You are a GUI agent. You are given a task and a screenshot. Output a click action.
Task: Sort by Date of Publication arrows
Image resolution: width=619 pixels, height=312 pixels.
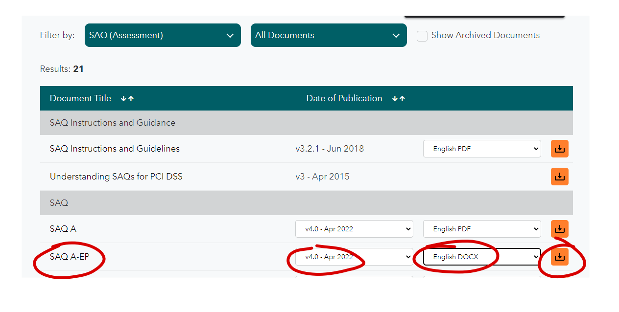coord(399,98)
